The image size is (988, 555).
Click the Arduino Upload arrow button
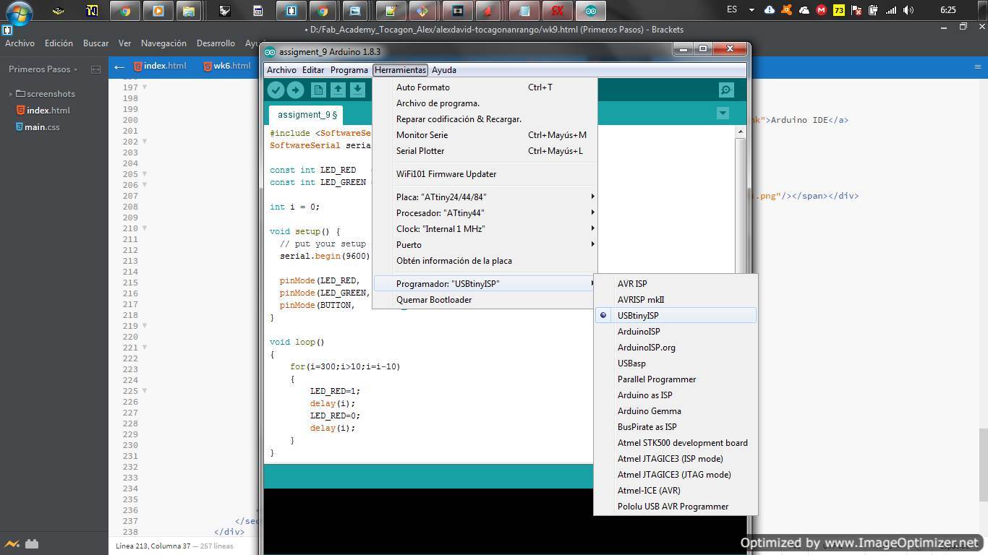click(x=295, y=90)
